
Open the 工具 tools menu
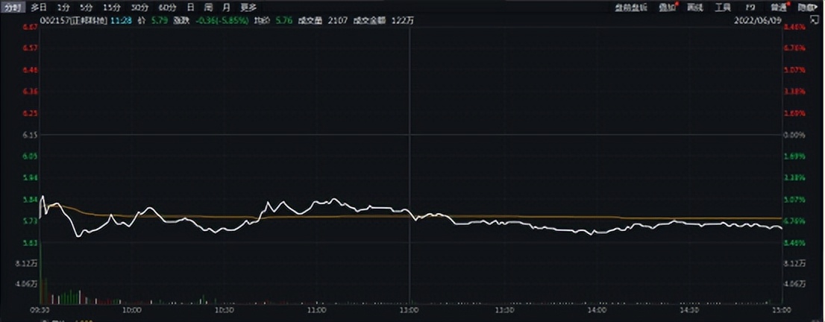tap(723, 7)
